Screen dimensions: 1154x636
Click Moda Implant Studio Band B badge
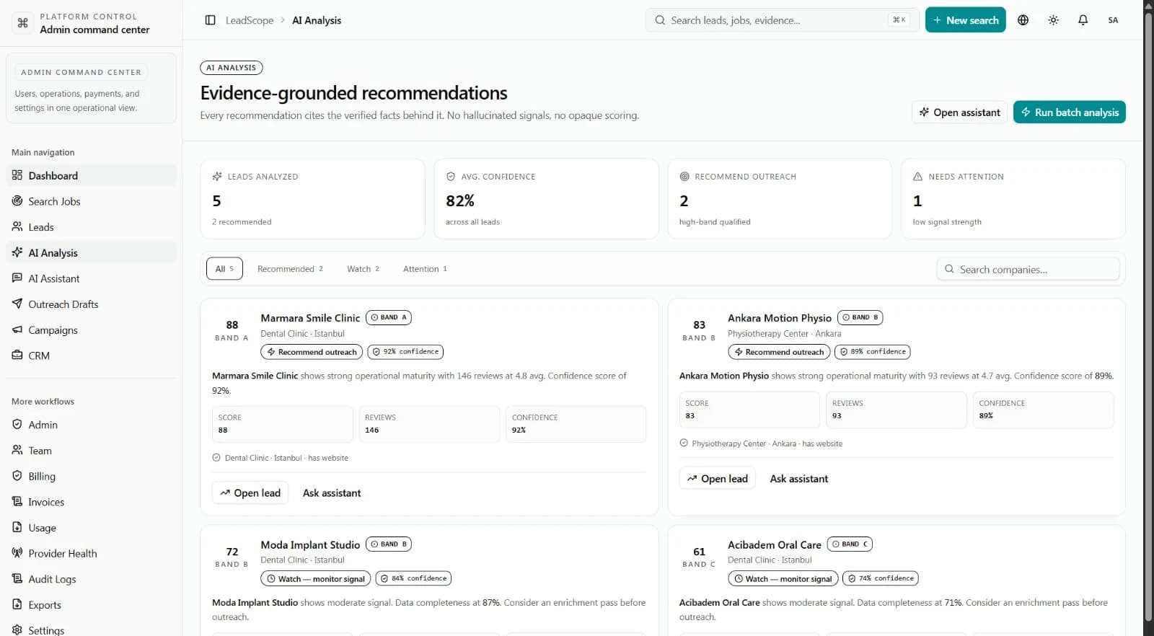[389, 544]
